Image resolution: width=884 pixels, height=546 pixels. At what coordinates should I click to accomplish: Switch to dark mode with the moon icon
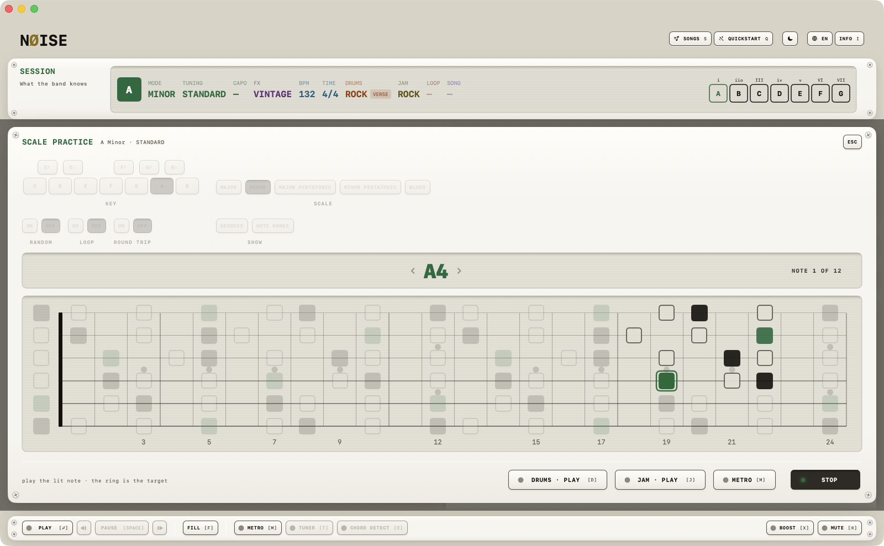click(790, 39)
